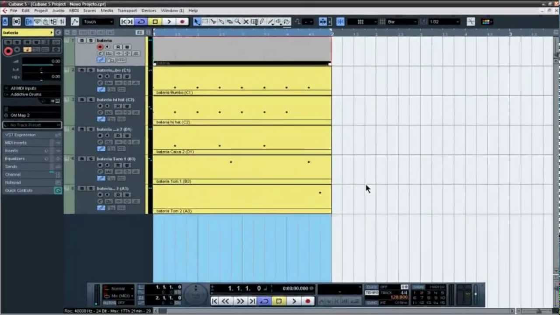
Task: Select the Mute X tool
Action: coord(246,21)
